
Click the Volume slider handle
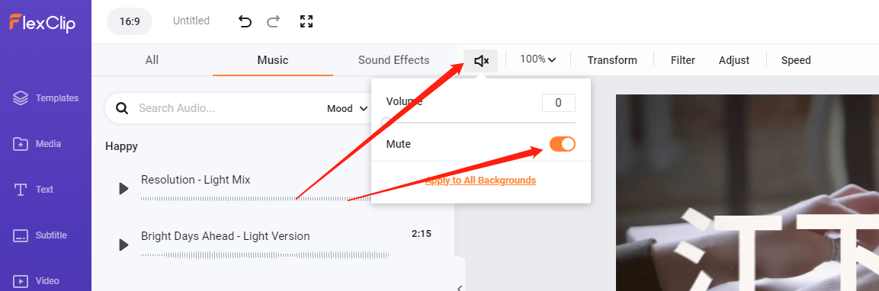(x=387, y=122)
